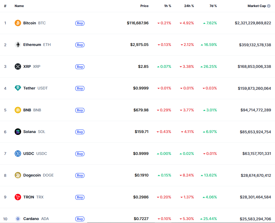Click the BNB logo icon
Screen dimensions: 275x223
tap(18, 110)
